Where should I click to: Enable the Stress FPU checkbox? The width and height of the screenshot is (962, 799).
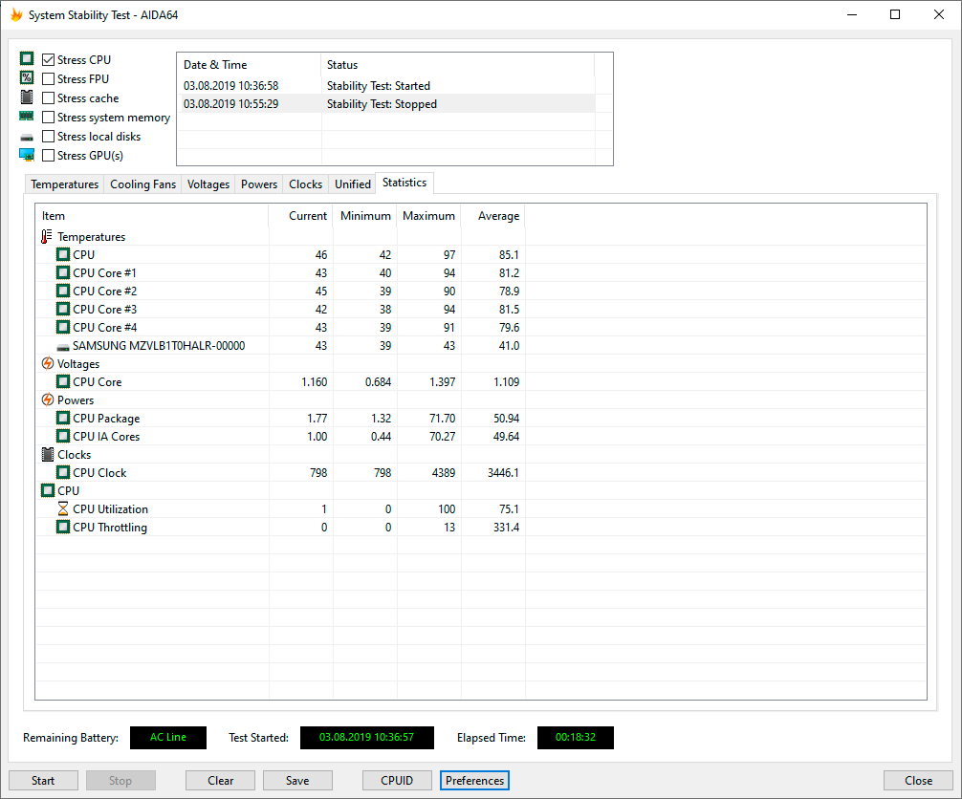point(49,79)
